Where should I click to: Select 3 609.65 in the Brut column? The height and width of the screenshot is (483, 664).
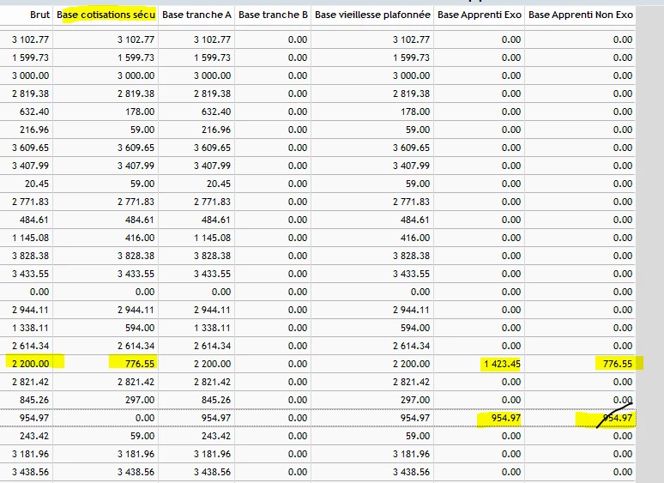click(31, 148)
